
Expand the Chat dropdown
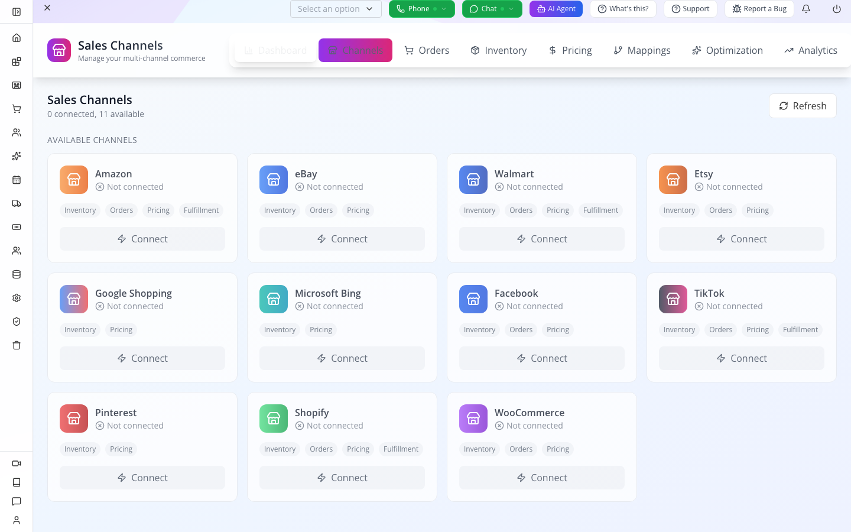coord(492,9)
